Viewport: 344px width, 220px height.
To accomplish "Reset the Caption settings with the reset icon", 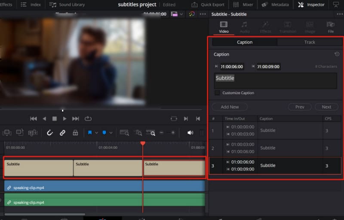I will (x=337, y=54).
